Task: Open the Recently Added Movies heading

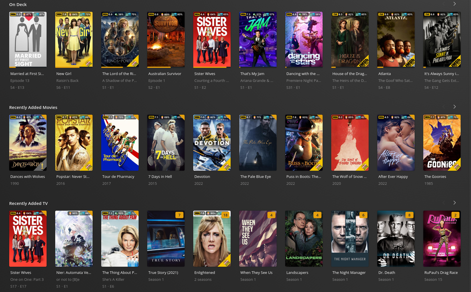Action: (x=33, y=107)
